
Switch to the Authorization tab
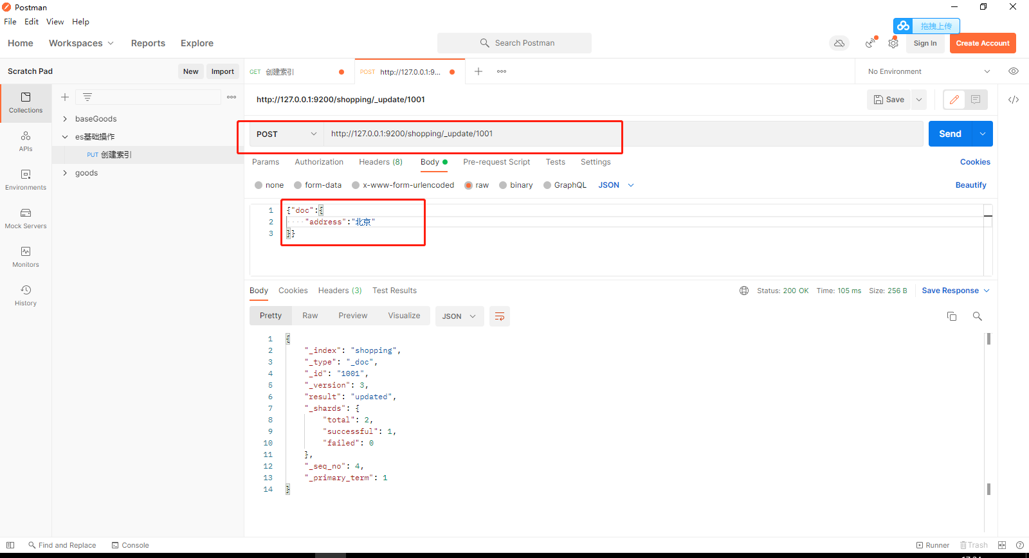tap(319, 162)
